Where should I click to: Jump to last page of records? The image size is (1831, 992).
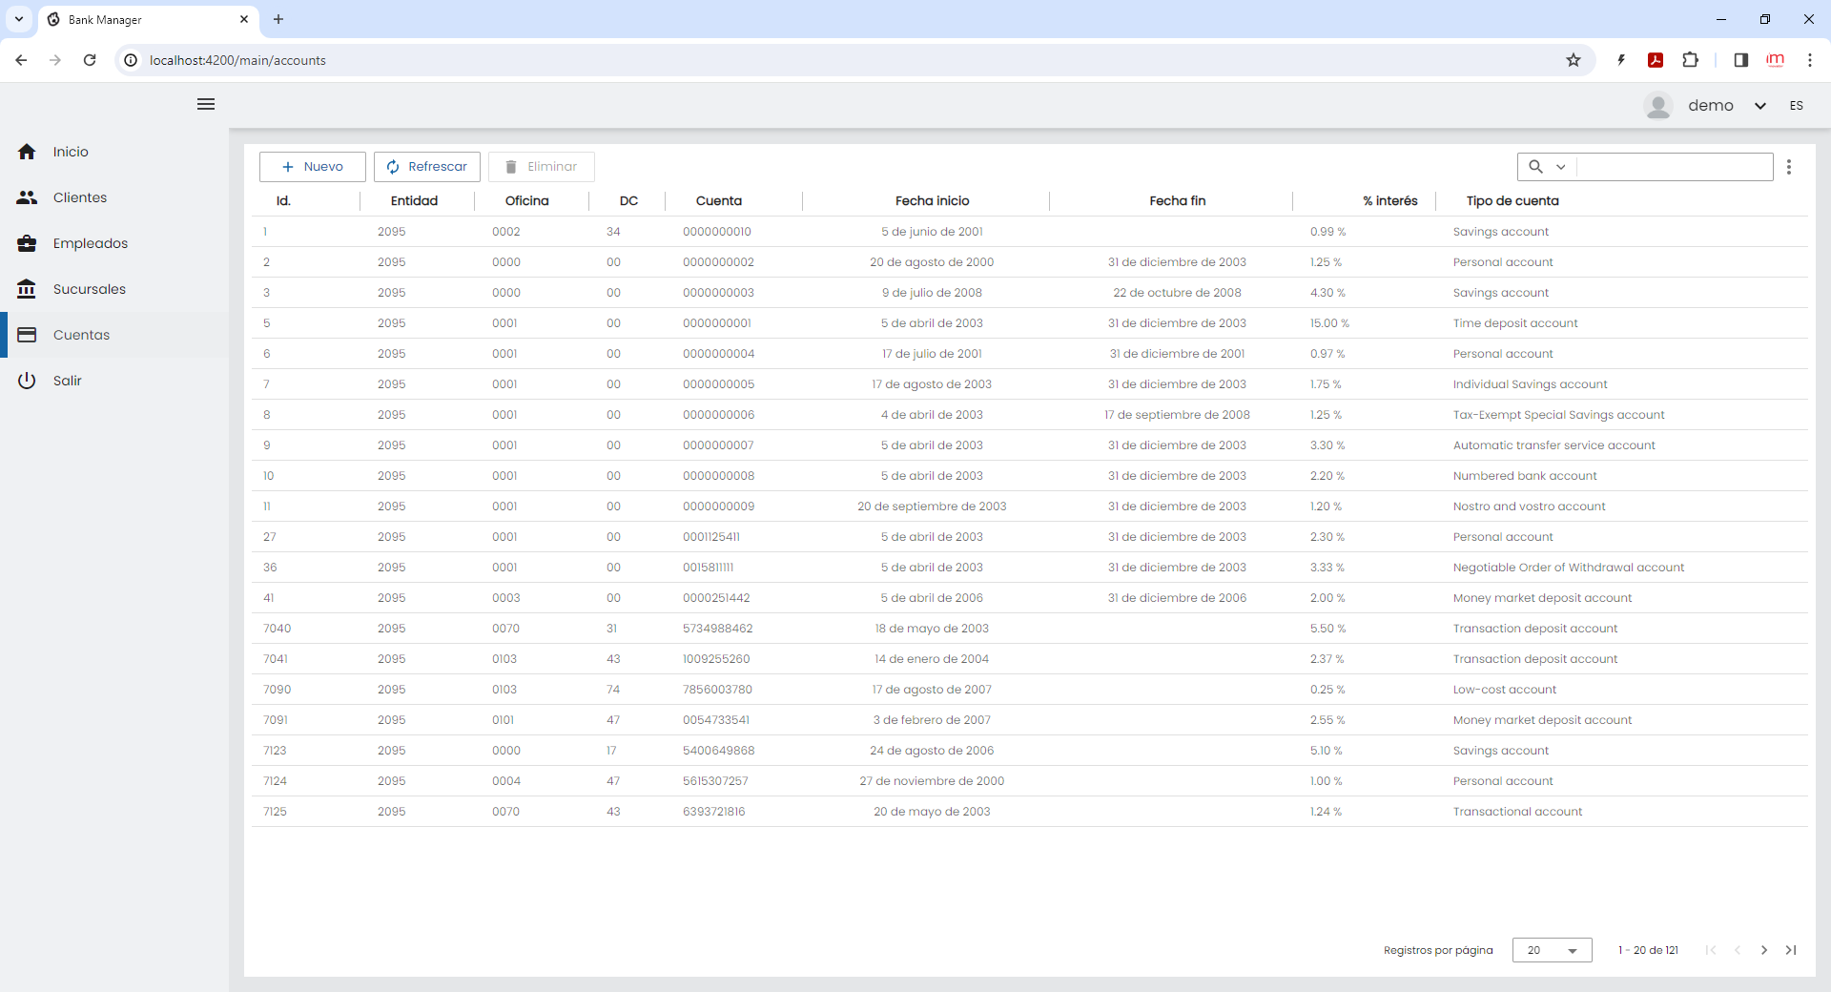pyautogui.click(x=1791, y=950)
